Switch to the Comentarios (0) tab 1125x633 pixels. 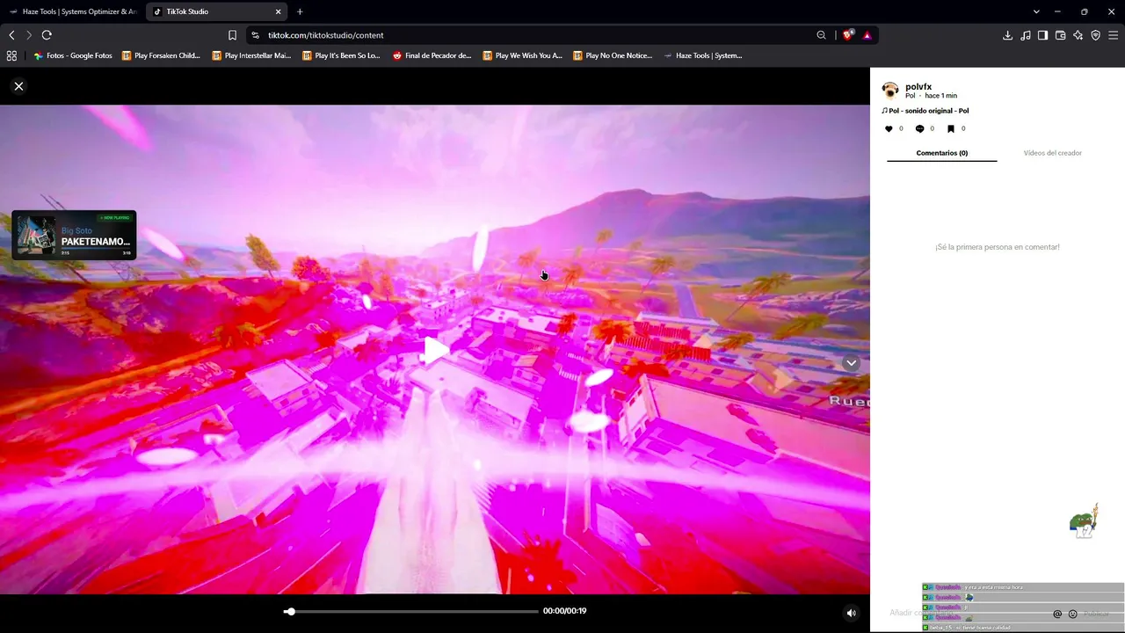coord(942,153)
